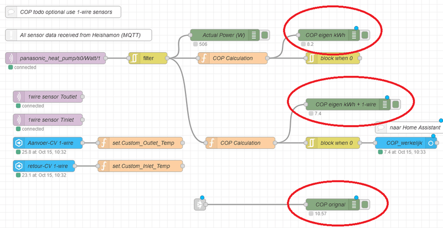Select the set.Custom_Inlet_Temp node label
Screen dimensions: 443x228
pos(141,166)
